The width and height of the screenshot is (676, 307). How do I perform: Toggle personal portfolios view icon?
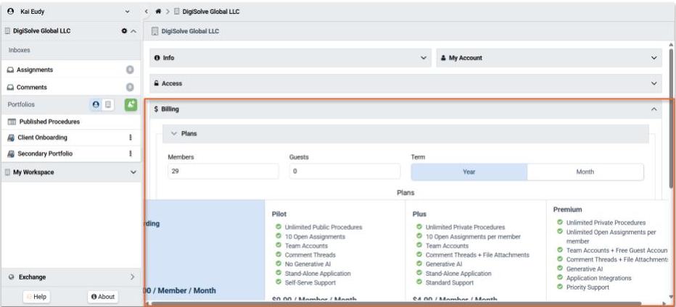(96, 105)
